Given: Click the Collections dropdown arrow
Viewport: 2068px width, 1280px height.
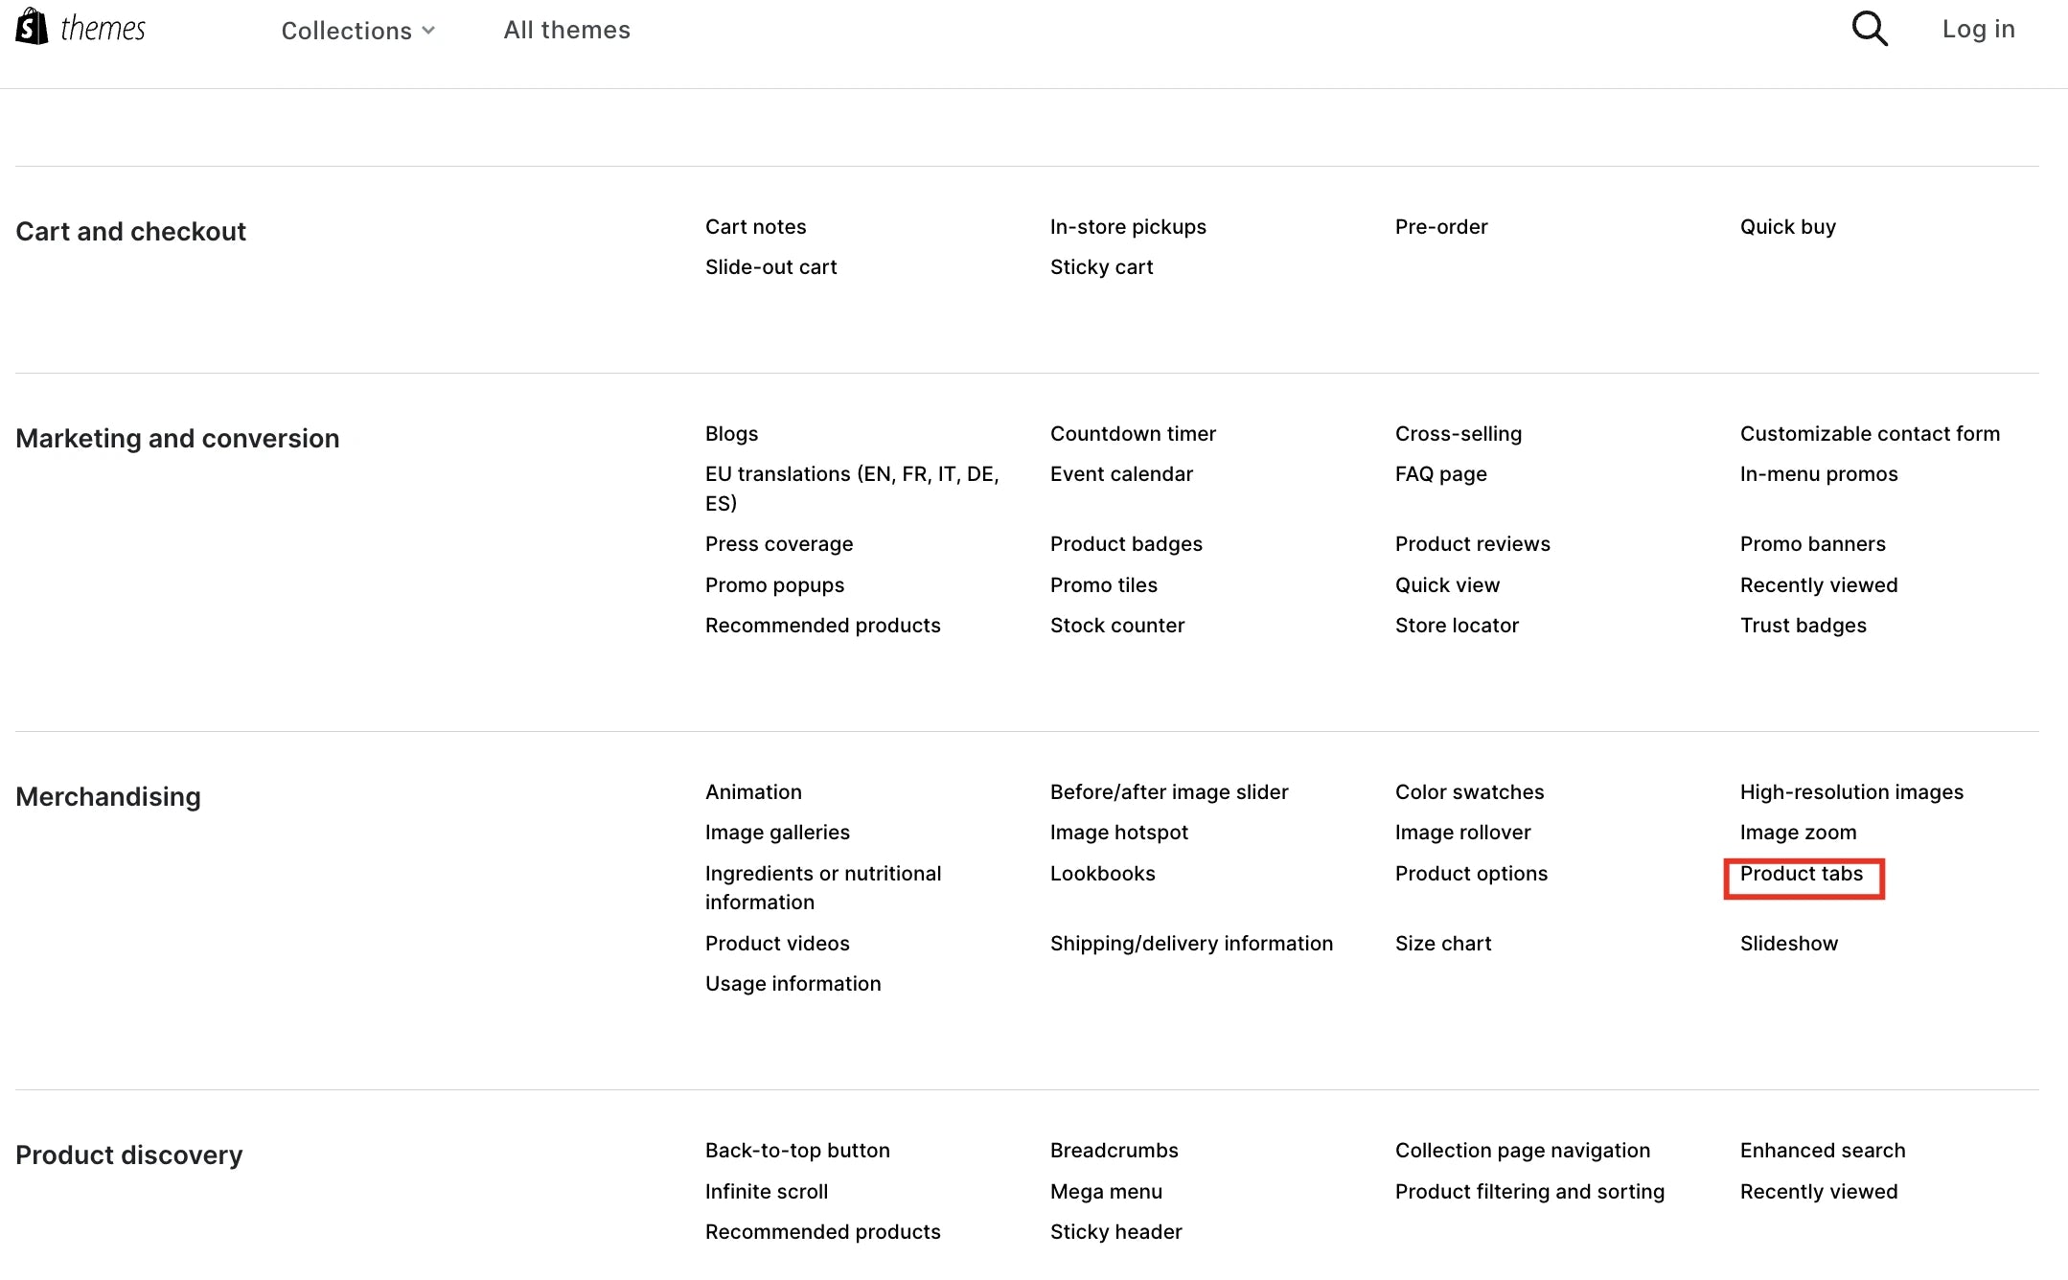Looking at the screenshot, I should [x=430, y=30].
